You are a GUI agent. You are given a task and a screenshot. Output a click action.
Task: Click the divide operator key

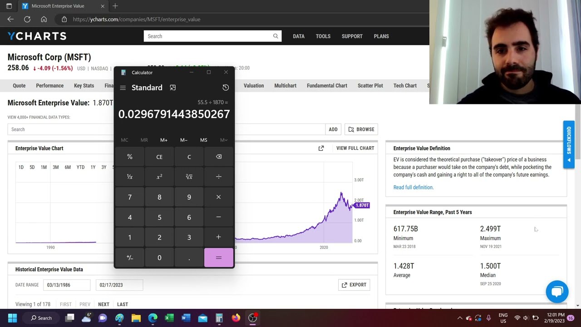[219, 177]
